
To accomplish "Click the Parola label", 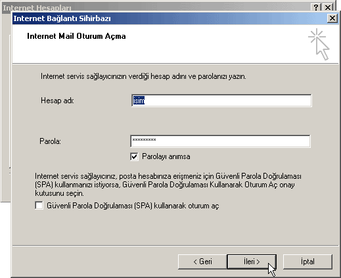I will 50,141.
